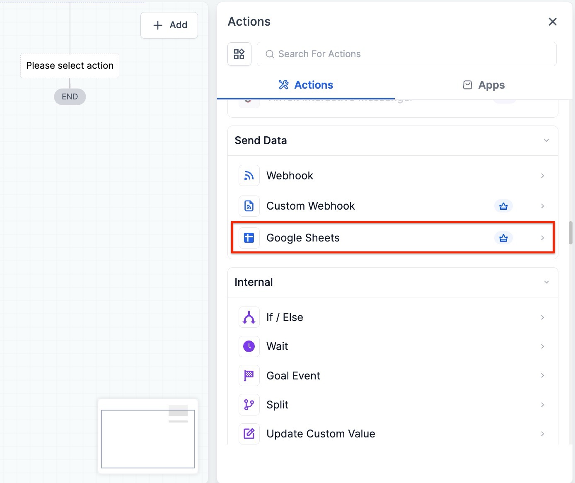This screenshot has height=483, width=575.
Task: Expand the Google Sheets row chevron
Action: 542,238
